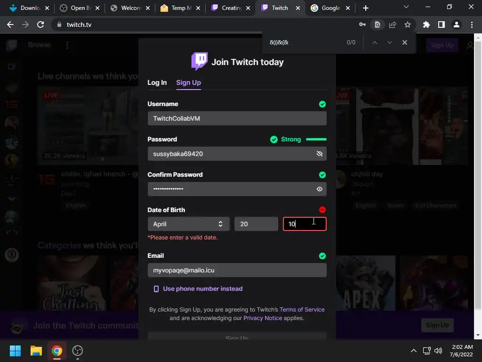
Task: Click Sign Up in the bottom banner
Action: tap(437, 325)
